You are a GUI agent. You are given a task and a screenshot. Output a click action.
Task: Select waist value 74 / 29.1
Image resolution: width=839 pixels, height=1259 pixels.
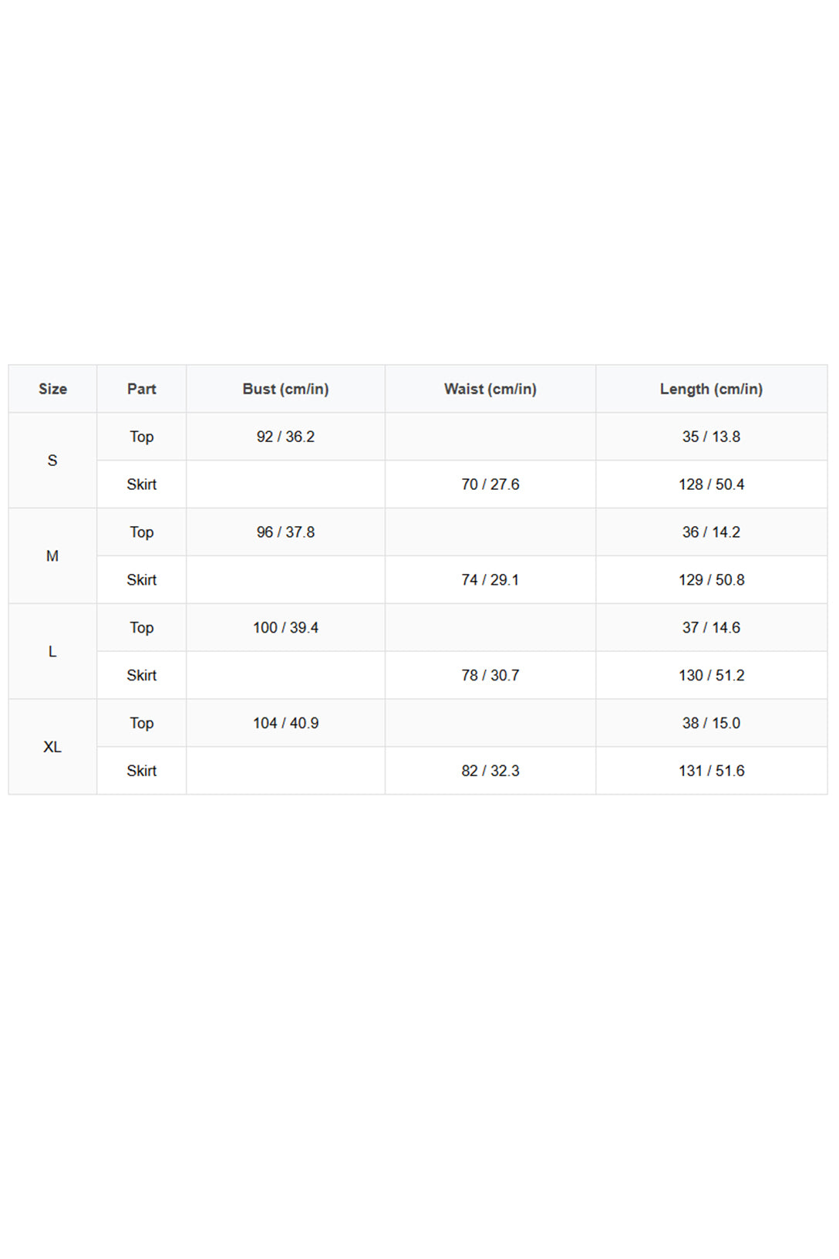(x=490, y=580)
